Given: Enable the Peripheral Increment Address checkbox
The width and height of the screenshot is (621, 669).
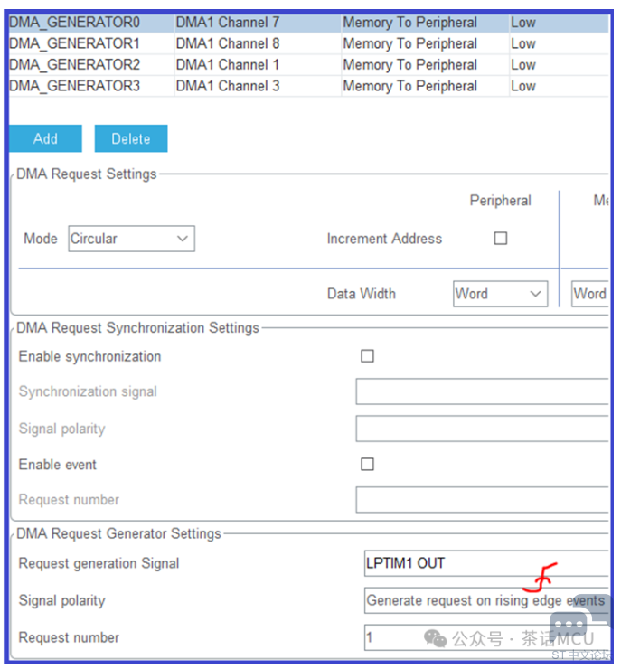Looking at the screenshot, I should click(x=500, y=239).
